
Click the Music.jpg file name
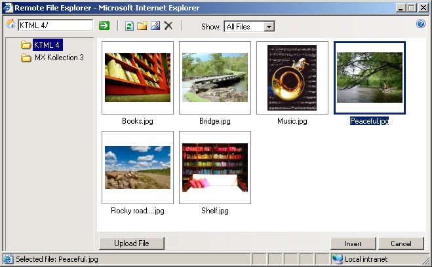click(x=292, y=121)
